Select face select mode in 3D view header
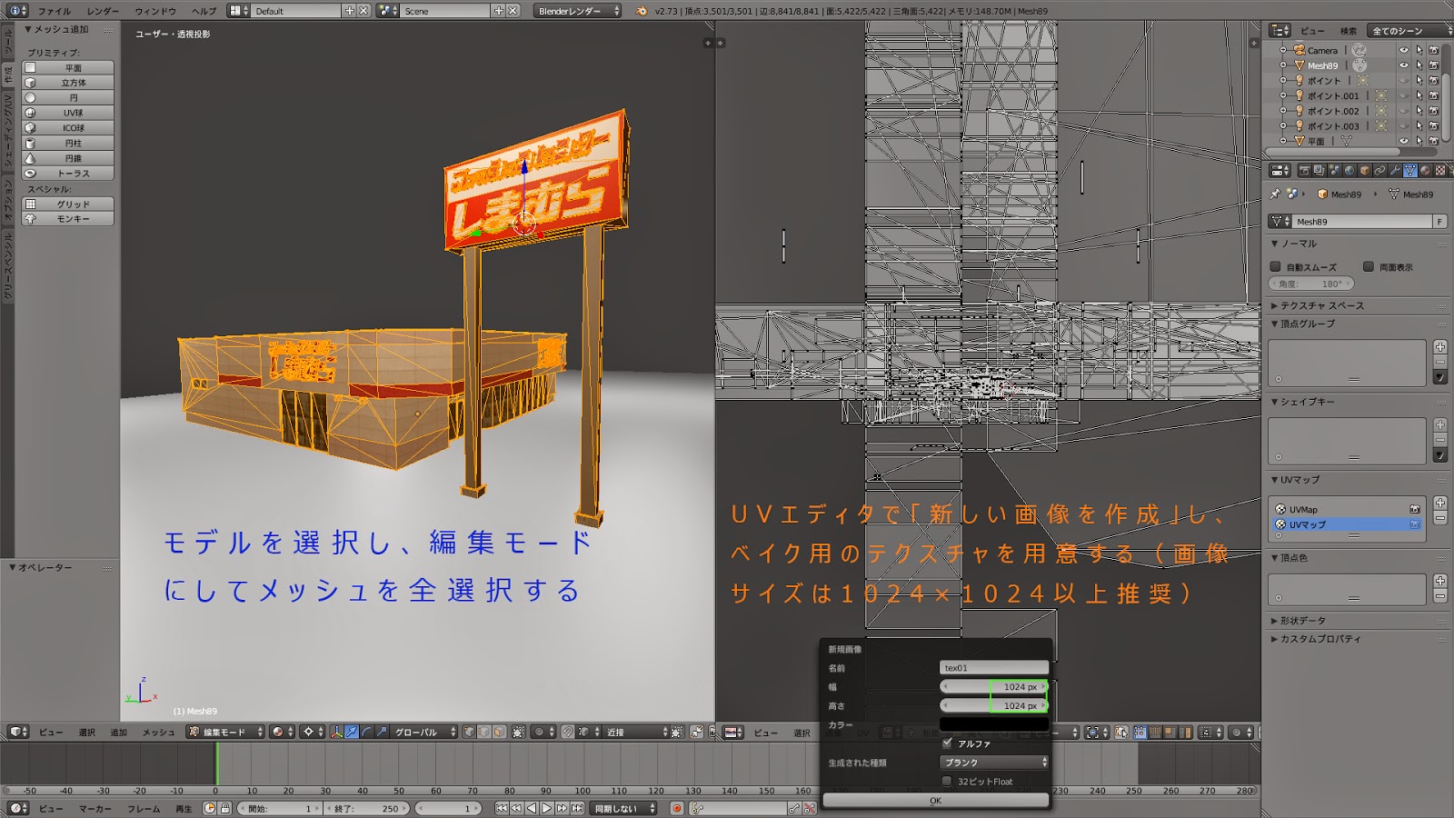 pyautogui.click(x=499, y=732)
